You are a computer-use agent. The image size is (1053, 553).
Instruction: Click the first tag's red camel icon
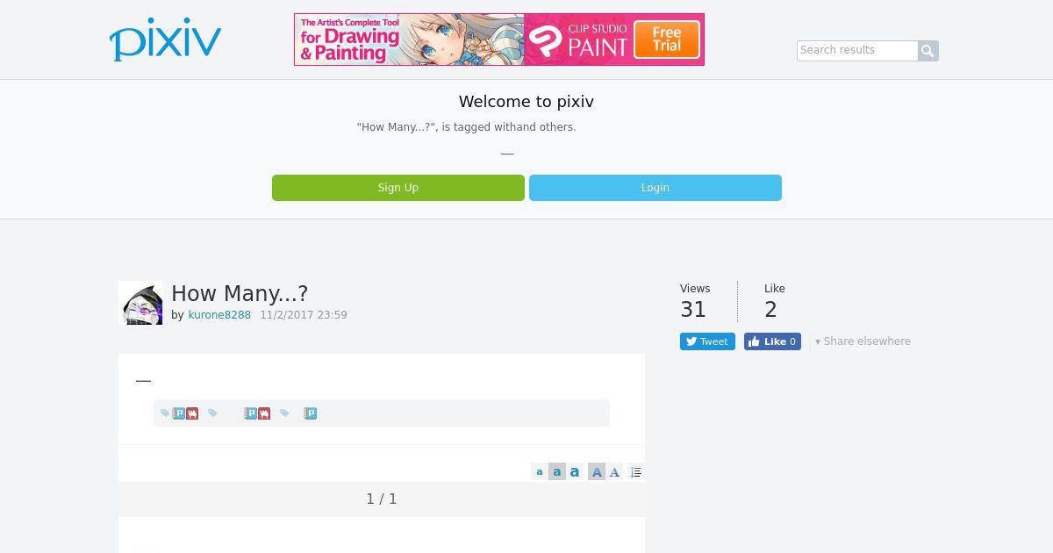(x=192, y=413)
